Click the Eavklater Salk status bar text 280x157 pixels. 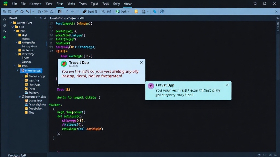(x=17, y=155)
